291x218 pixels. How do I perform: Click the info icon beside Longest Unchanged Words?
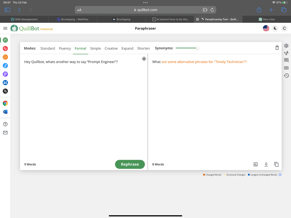point(280,175)
